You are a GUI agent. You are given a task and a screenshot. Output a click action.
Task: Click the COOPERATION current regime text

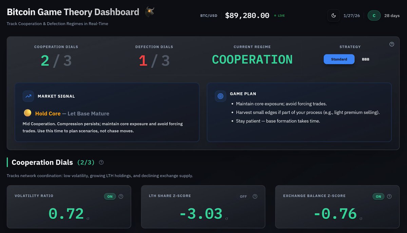(x=252, y=60)
